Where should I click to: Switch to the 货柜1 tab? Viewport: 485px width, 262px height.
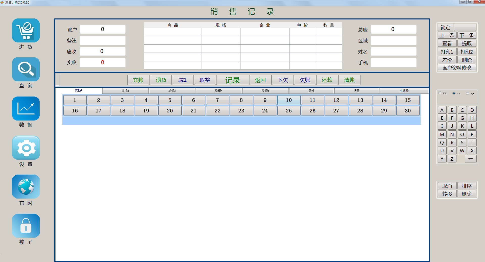pyautogui.click(x=79, y=90)
